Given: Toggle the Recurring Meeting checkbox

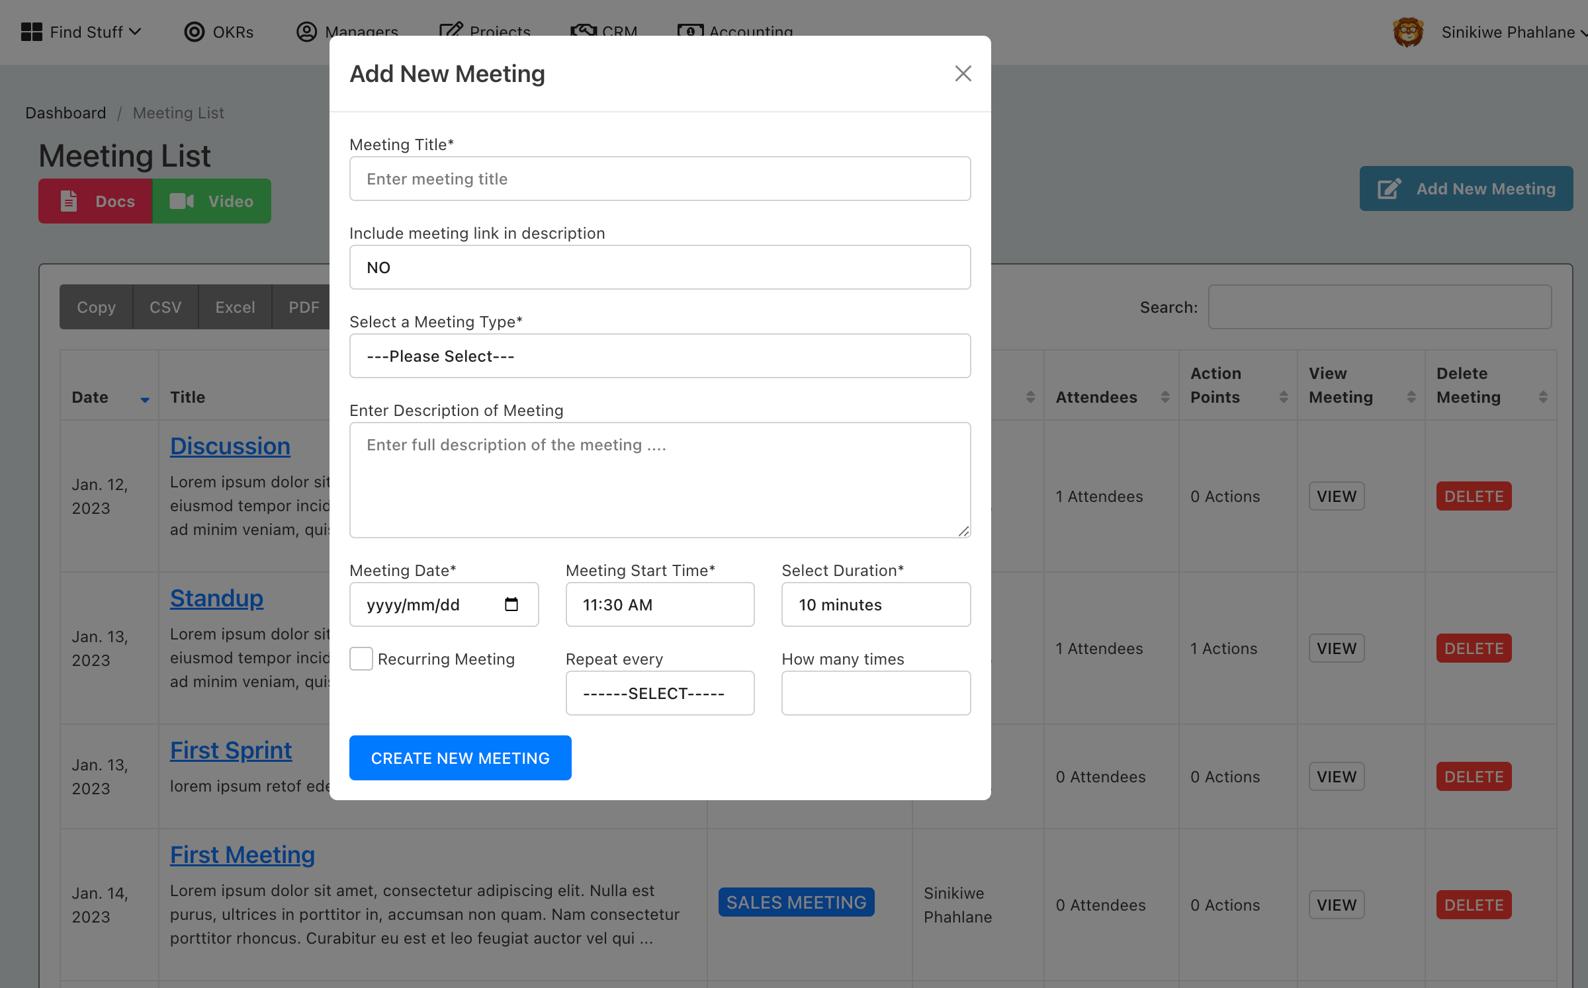Looking at the screenshot, I should pyautogui.click(x=362, y=659).
